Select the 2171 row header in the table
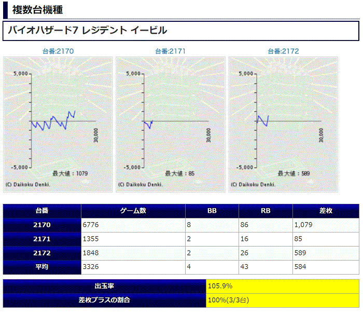The height and width of the screenshot is (314, 363). 43,239
